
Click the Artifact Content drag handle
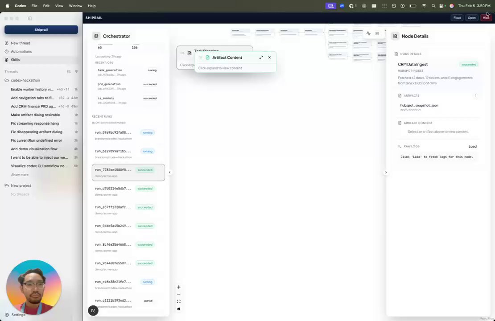pyautogui.click(x=201, y=58)
